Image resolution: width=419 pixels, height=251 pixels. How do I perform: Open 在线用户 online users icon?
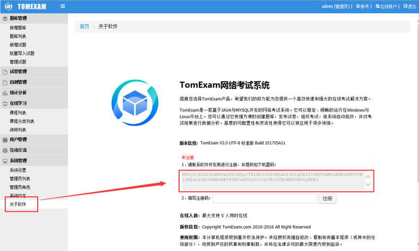click(378, 6)
